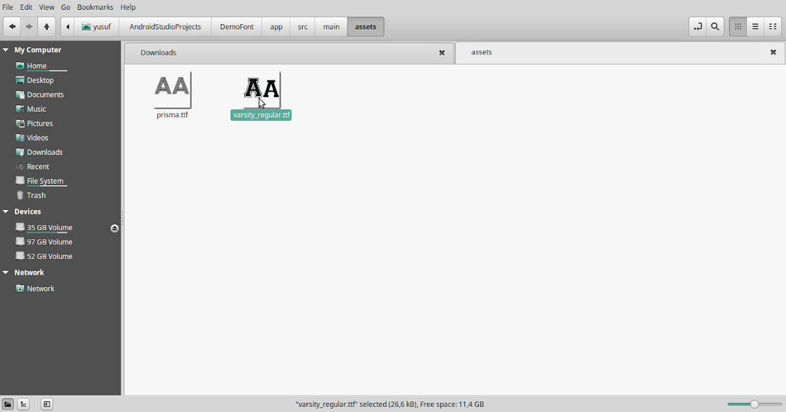Viewport: 786px width, 412px height.
Task: Click the yusuf path button
Action: pos(97,27)
